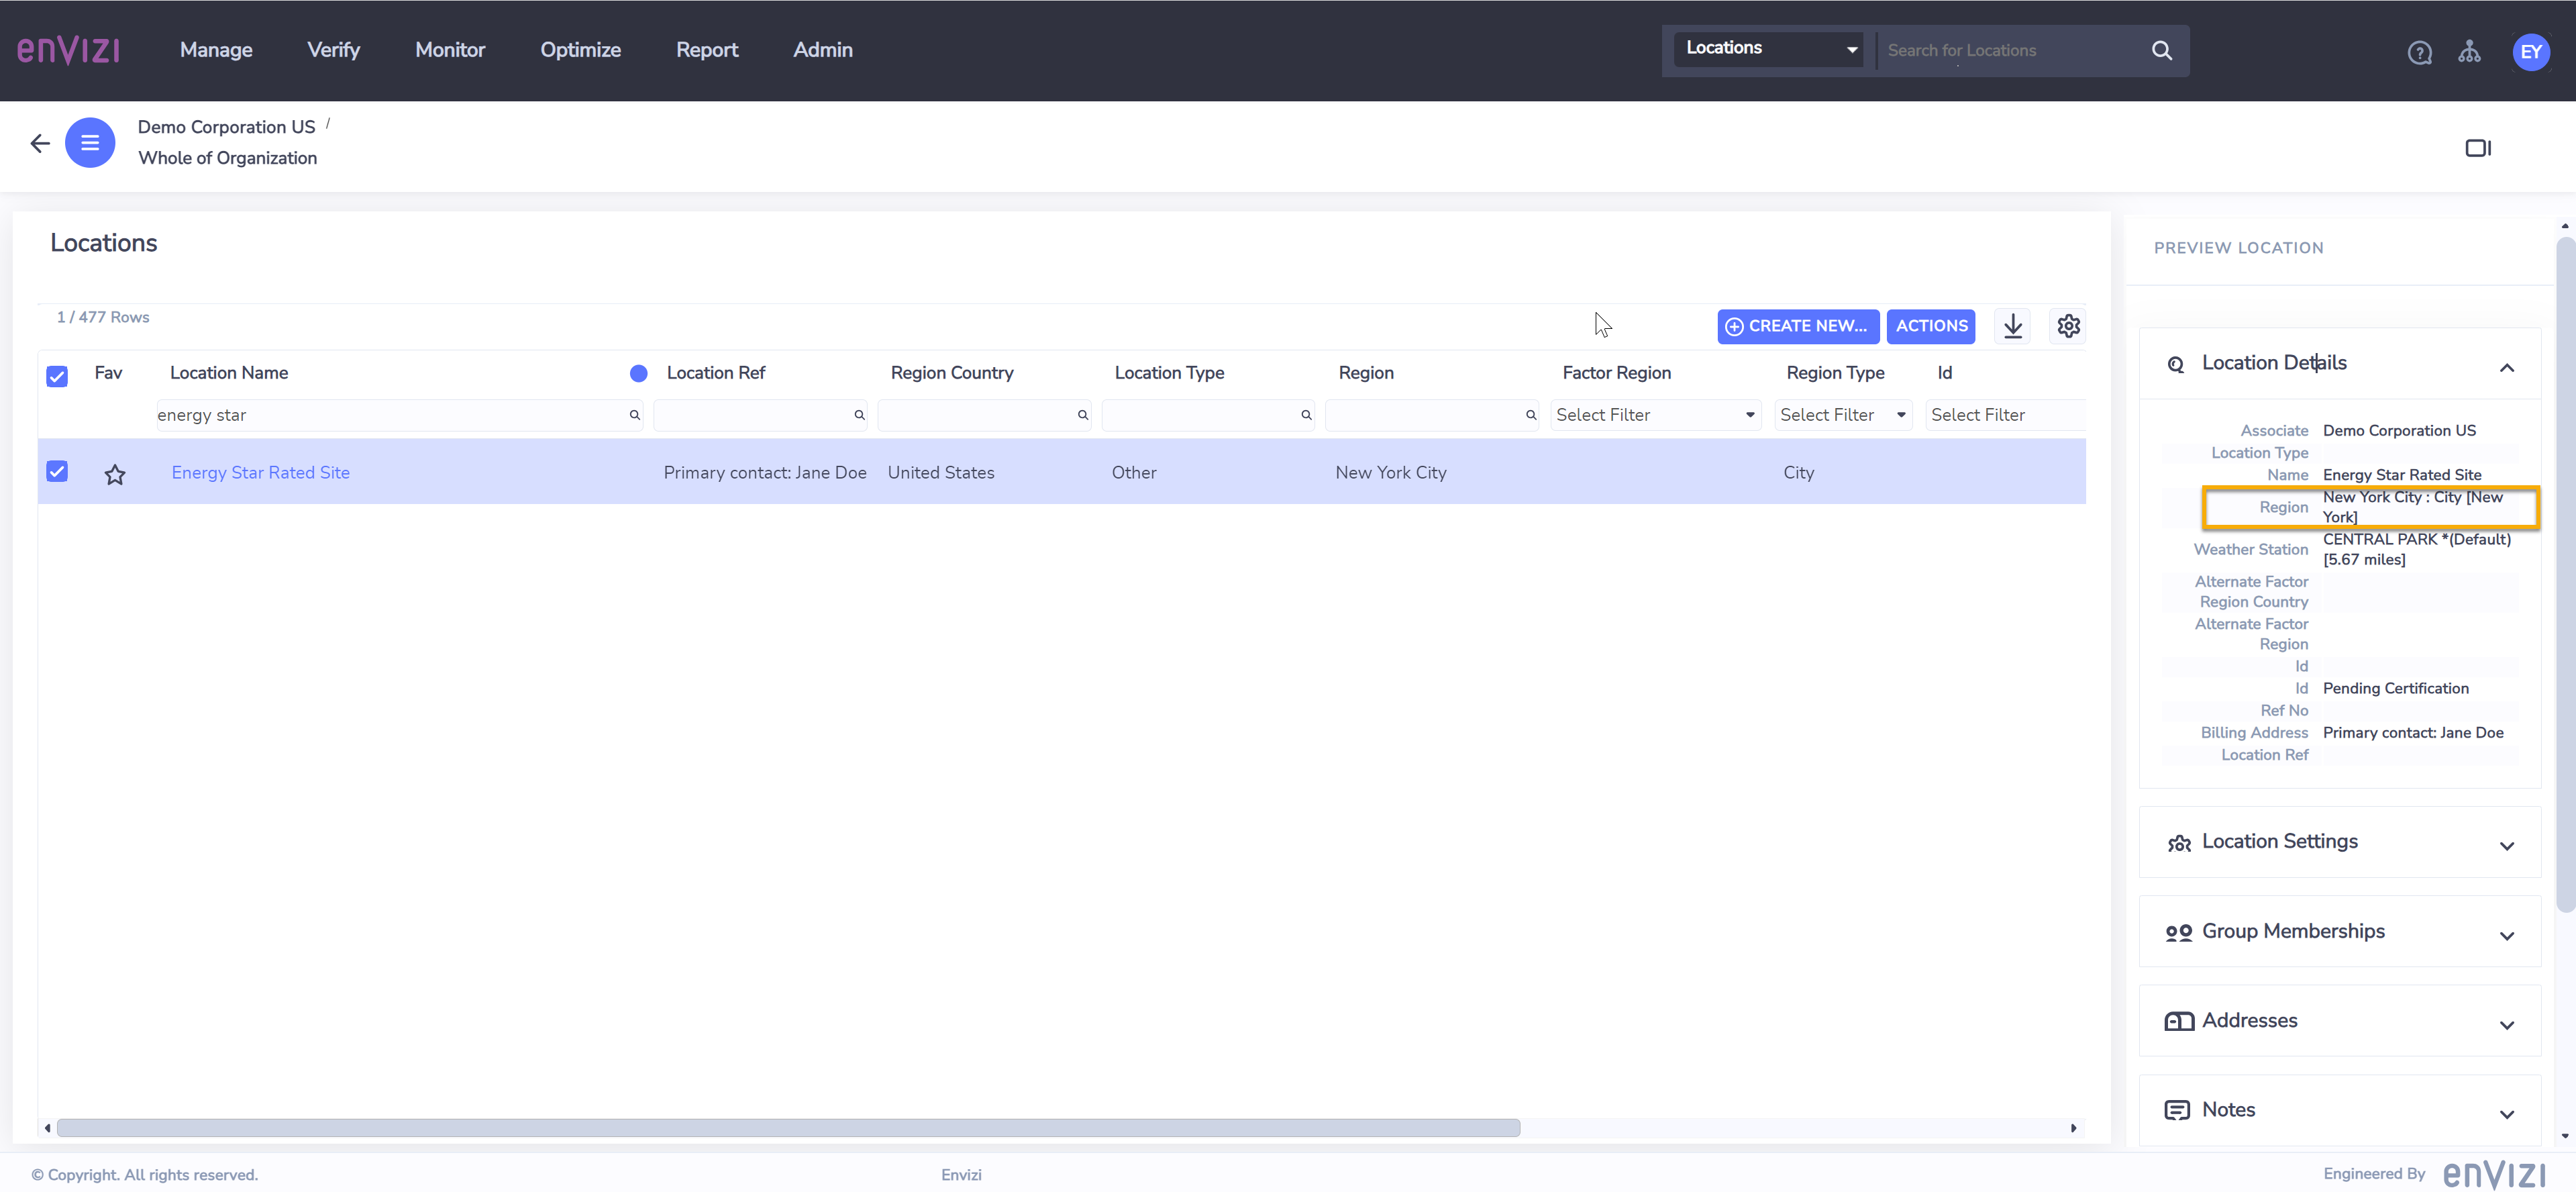
Task: Click the preview panel vertical scrollbar
Action: pos(2565,575)
